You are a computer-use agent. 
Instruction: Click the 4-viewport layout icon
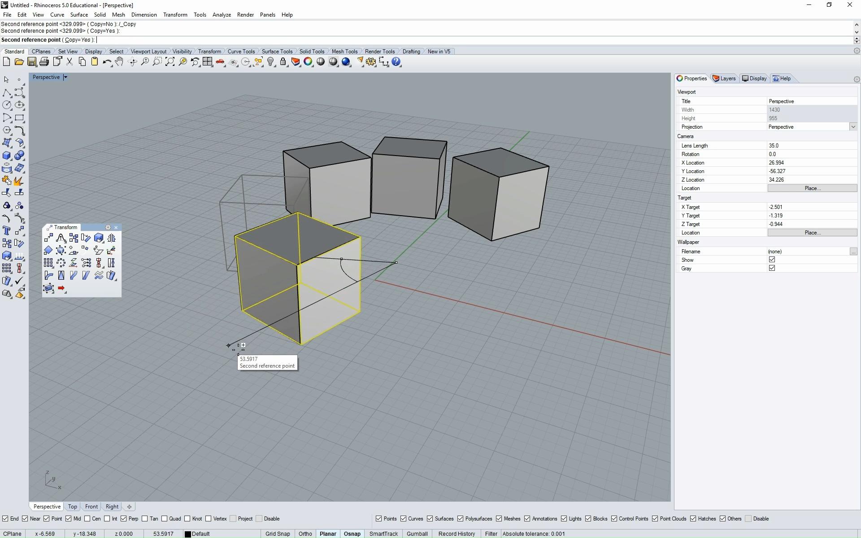pyautogui.click(x=207, y=62)
